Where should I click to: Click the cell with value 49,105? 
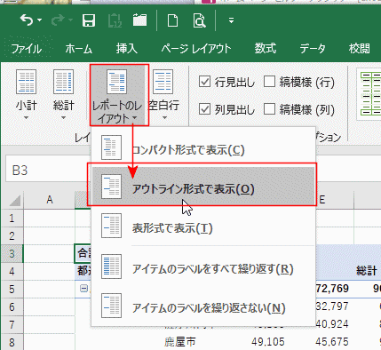pyautogui.click(x=268, y=342)
